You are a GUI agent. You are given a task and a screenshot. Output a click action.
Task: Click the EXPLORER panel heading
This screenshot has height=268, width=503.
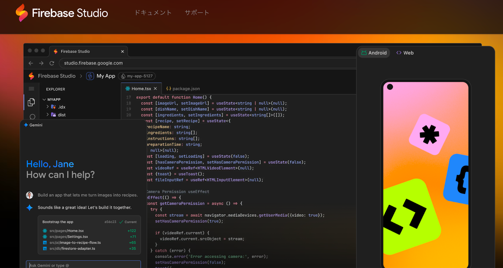tap(56, 89)
